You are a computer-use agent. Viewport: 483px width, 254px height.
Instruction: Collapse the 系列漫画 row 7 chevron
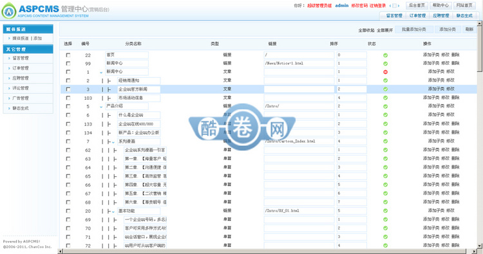113,142
